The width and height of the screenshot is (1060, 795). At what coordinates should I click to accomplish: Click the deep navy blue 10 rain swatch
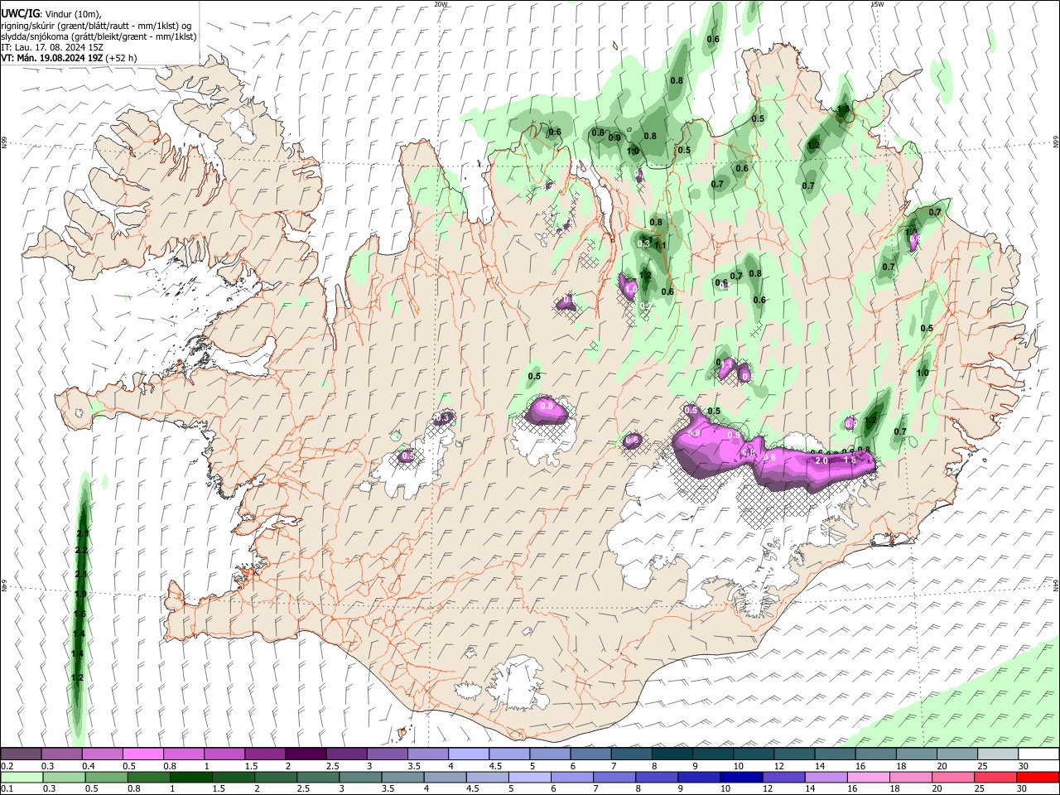pyautogui.click(x=742, y=777)
